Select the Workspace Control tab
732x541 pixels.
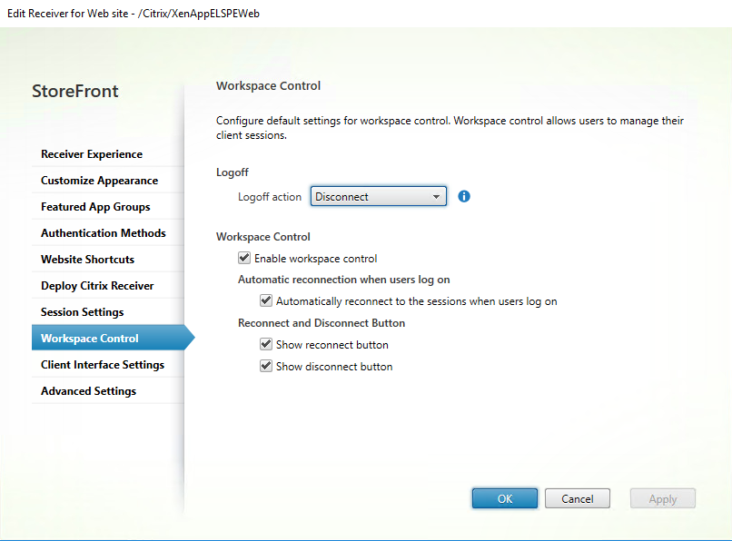90,339
